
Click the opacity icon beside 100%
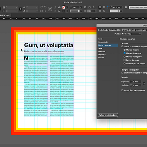tap(85, 11)
